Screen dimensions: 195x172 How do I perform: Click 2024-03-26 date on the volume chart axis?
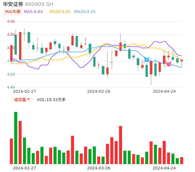tap(99, 168)
